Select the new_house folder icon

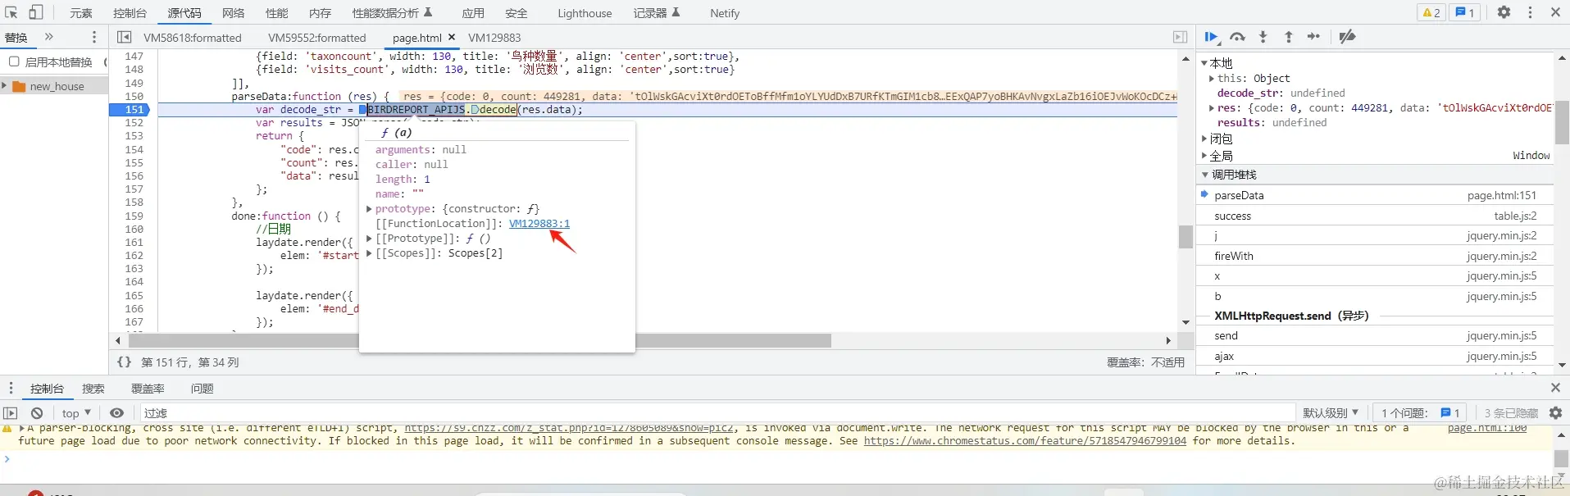[x=20, y=86]
